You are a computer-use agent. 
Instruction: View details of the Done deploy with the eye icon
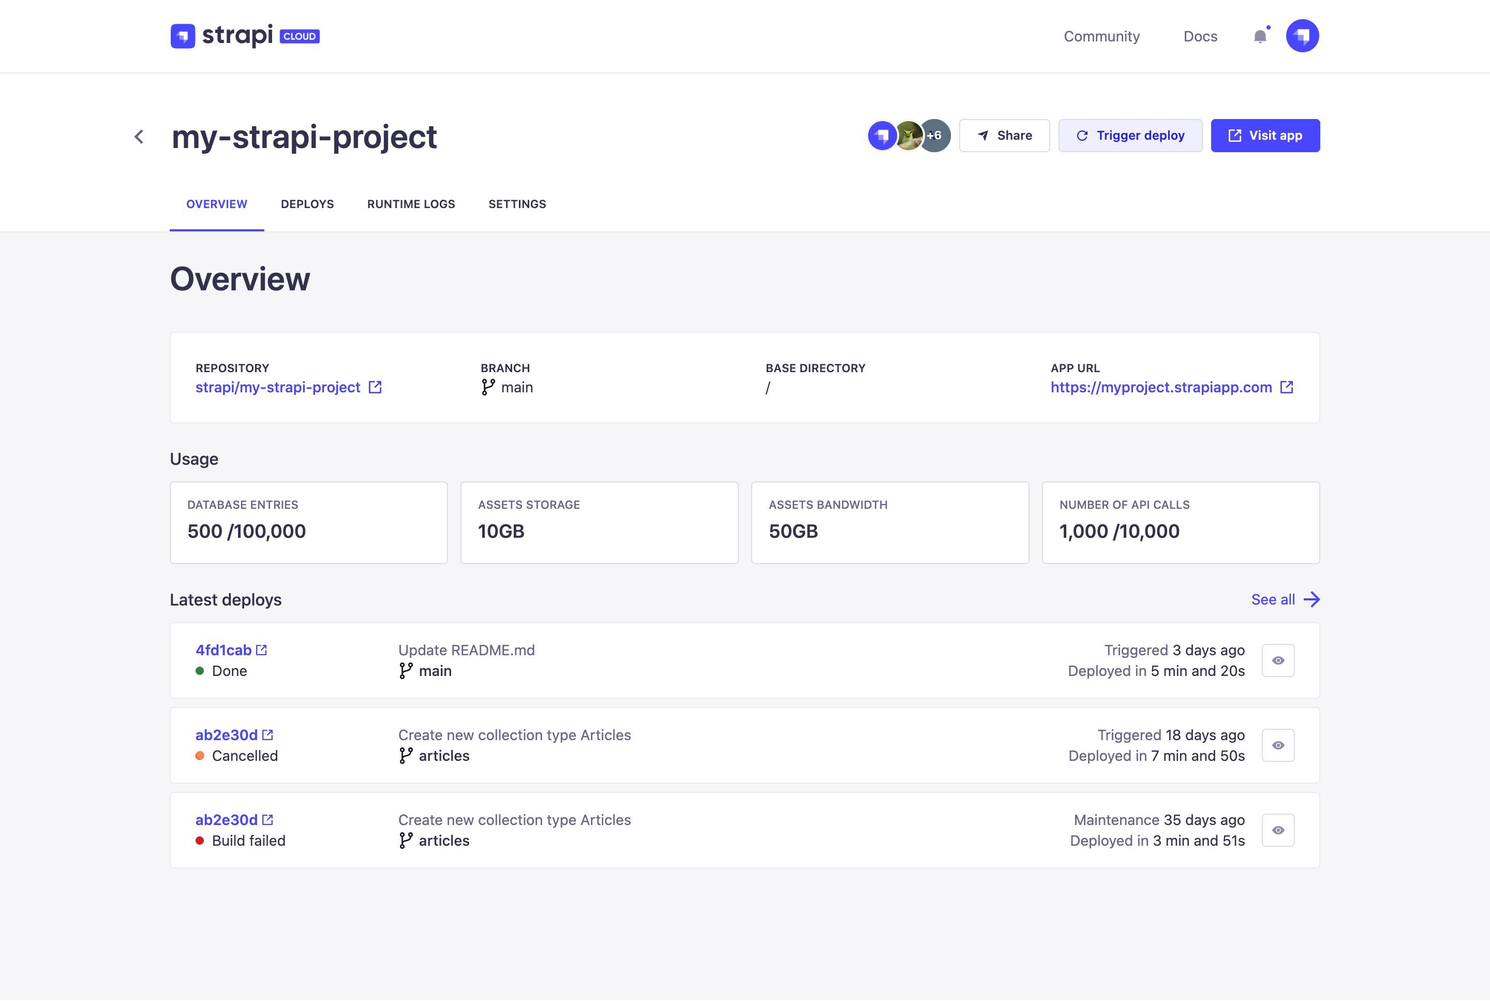click(1278, 660)
